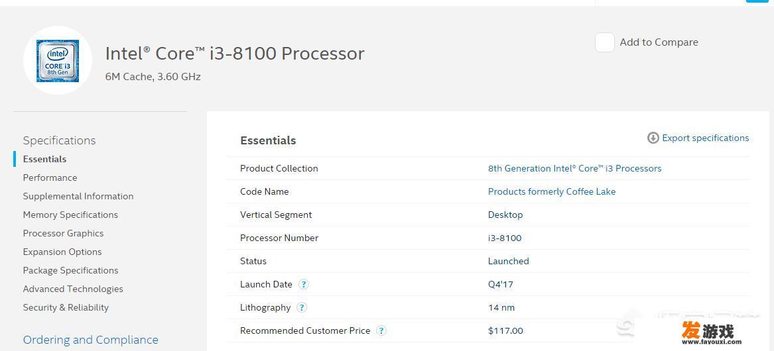Open the Lithography help question icon

point(302,307)
